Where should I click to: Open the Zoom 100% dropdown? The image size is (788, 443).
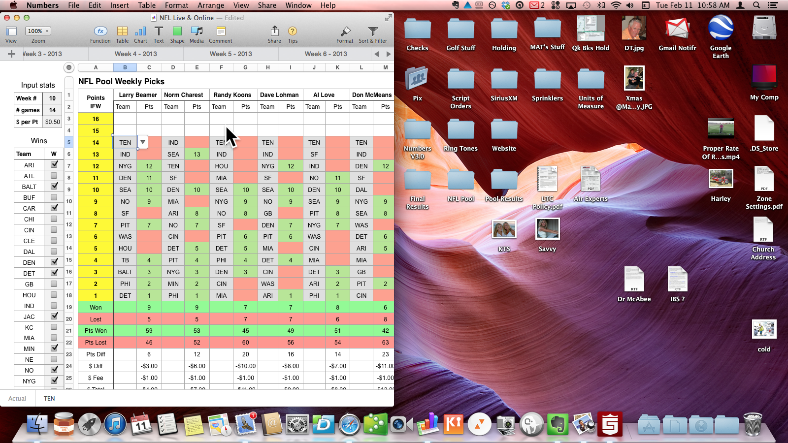tap(38, 31)
